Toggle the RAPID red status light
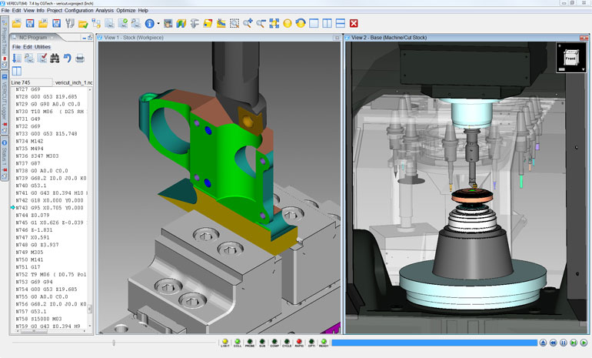Viewport: 592px width, 358px height. tap(299, 341)
